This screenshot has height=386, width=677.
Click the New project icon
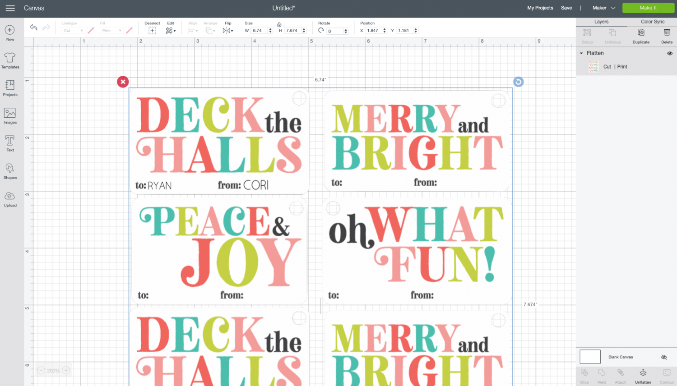[x=10, y=33]
